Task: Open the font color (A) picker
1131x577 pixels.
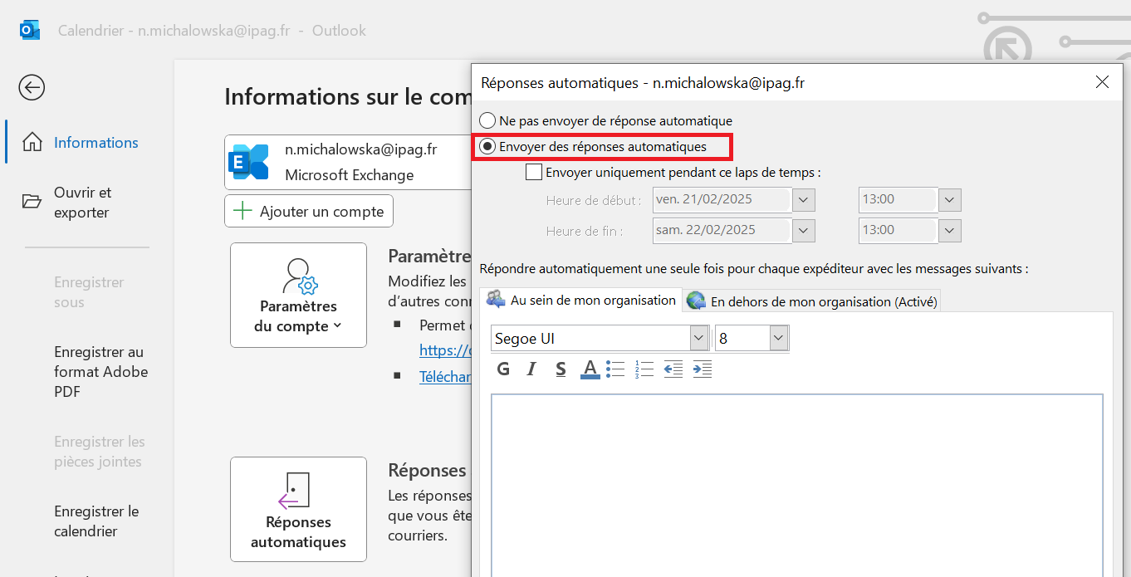Action: click(x=590, y=369)
